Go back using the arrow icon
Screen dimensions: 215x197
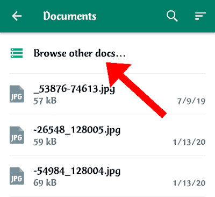click(17, 16)
